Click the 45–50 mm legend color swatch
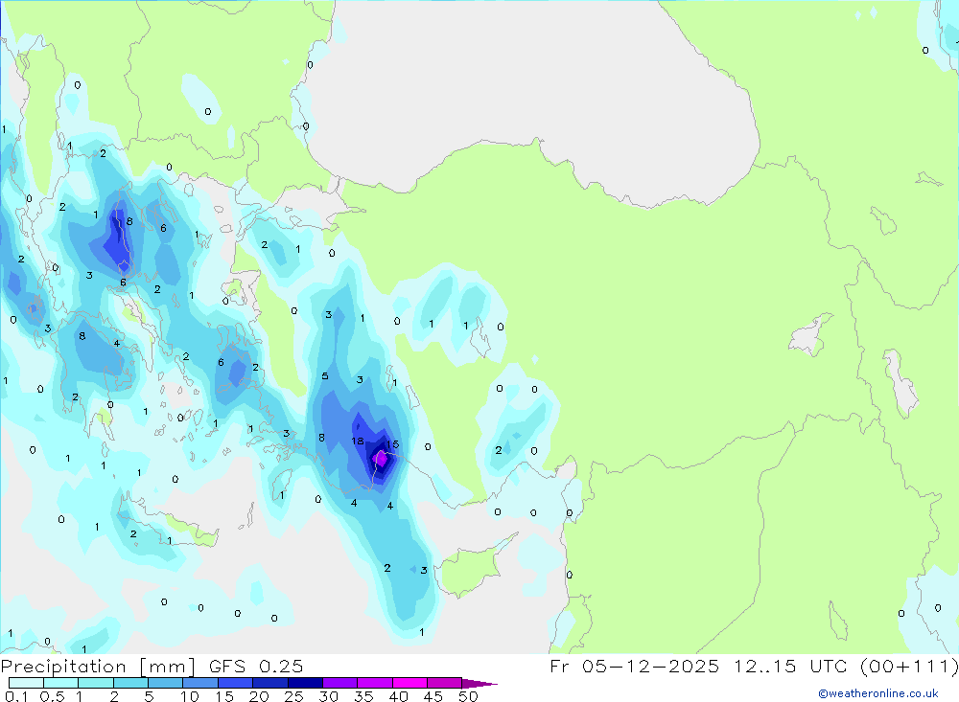The image size is (959, 702). [444, 683]
